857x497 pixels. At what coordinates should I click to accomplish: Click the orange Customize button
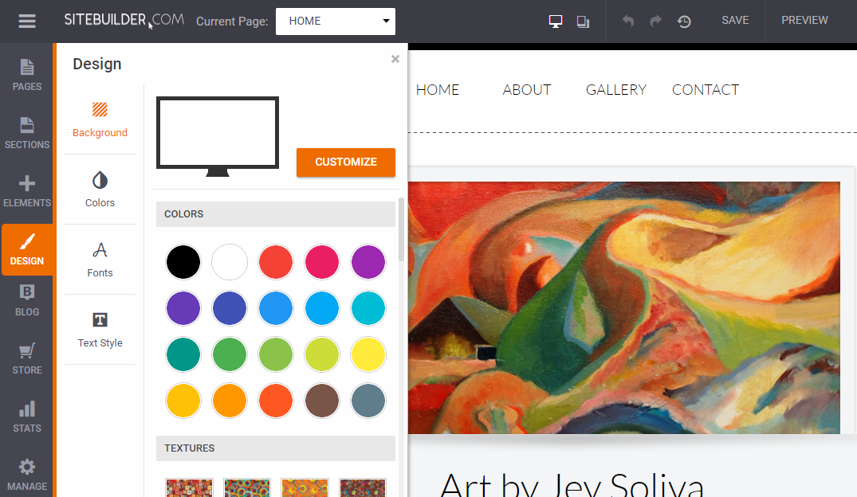point(345,162)
